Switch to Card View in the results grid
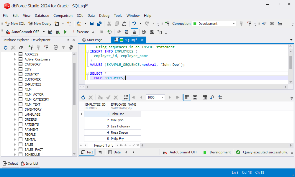This screenshot has width=295, height=177. [195, 97]
